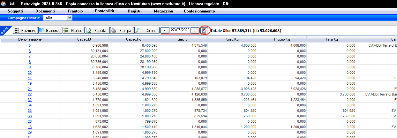Open tank link 22
397x138 pixels.
[30, 94]
